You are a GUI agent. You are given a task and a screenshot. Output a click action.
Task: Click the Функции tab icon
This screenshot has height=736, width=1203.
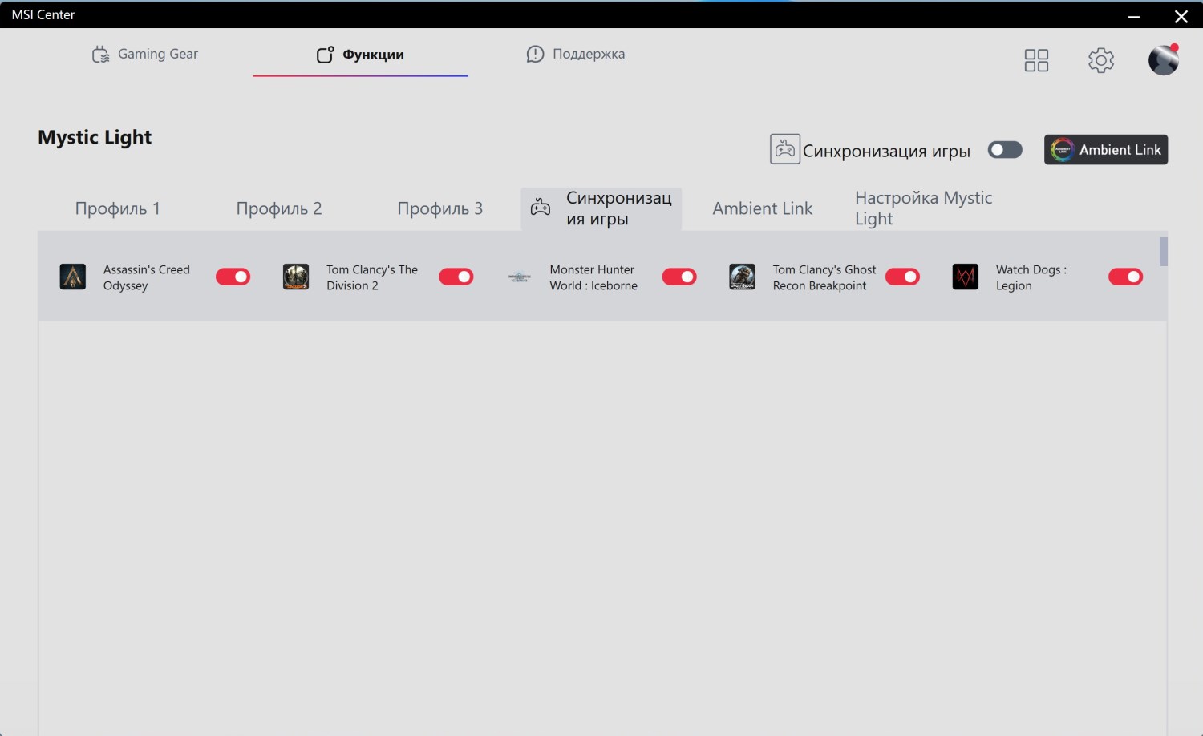(x=325, y=55)
